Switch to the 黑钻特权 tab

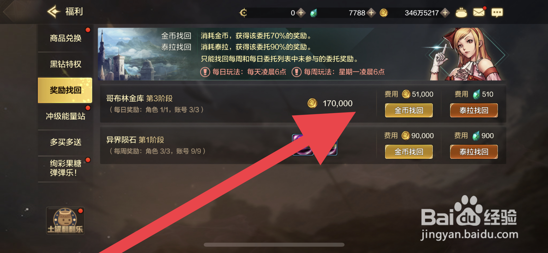click(65, 64)
